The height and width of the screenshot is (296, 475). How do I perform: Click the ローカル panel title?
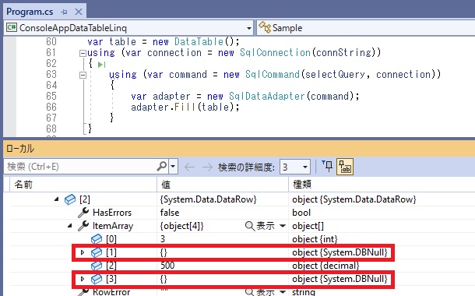click(x=20, y=149)
